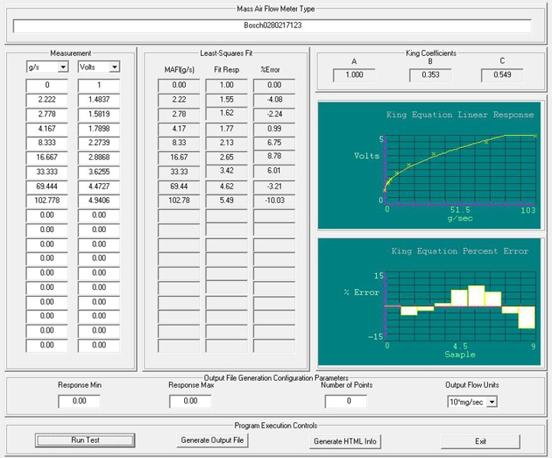Select the 1.4837 voltage measurement cell
The height and width of the screenshot is (458, 552).
[x=99, y=100]
